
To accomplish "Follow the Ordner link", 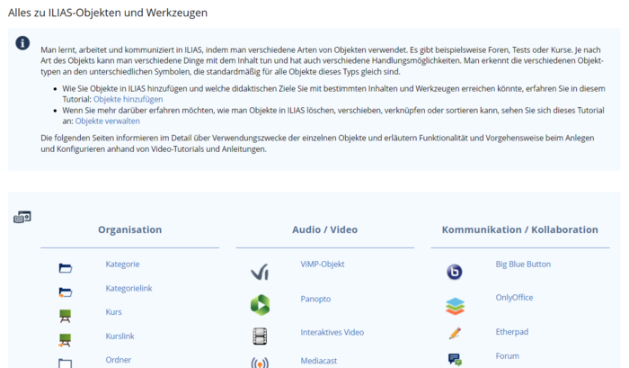I will point(118,360).
